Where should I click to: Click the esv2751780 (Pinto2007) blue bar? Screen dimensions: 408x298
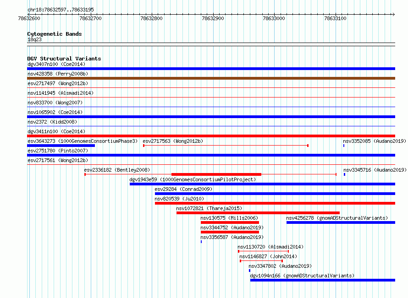[211, 155]
